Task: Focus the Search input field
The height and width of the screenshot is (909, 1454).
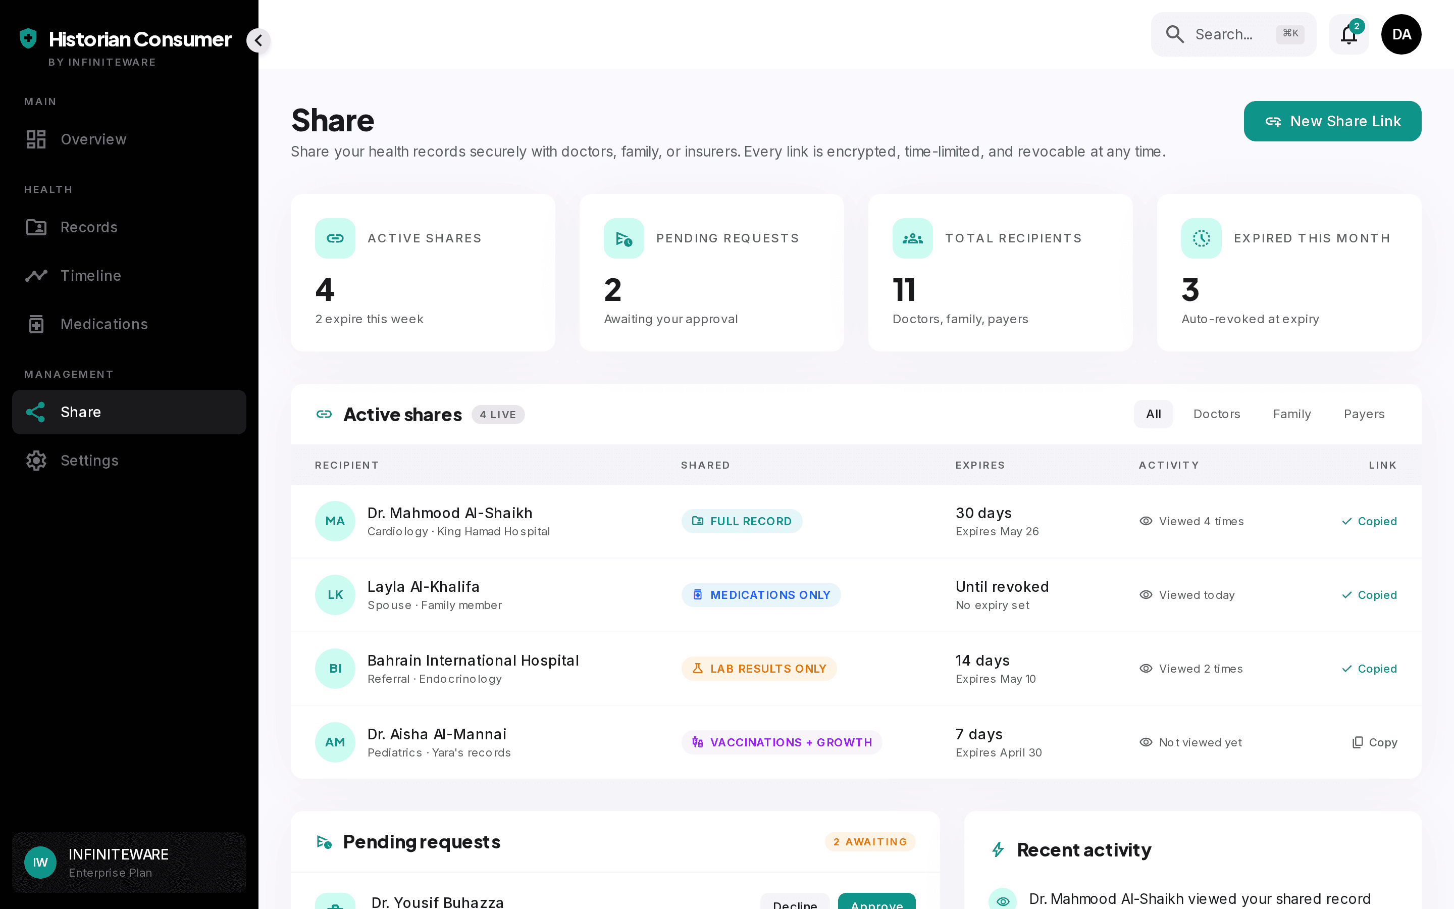Action: point(1233,34)
